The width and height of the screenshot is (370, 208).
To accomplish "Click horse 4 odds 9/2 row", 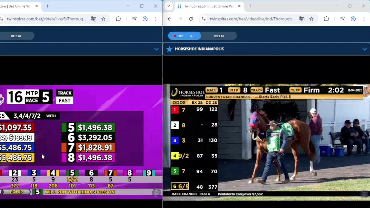I will tap(195, 156).
